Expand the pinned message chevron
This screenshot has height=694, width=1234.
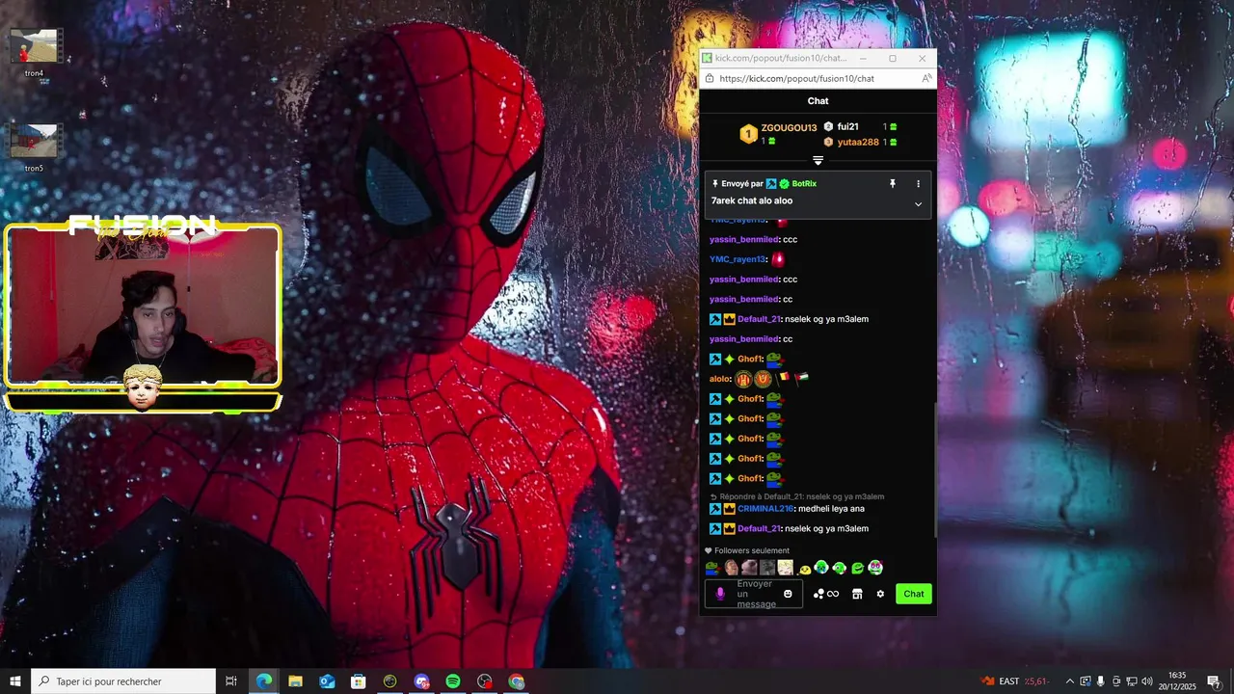point(918,203)
